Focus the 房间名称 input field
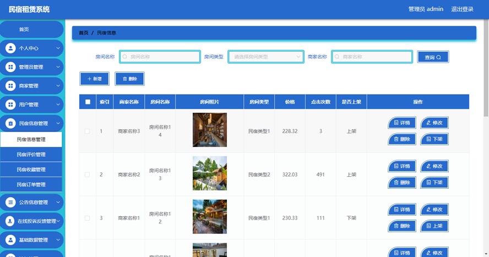Viewport: 489px width, 257px height. click(160, 57)
